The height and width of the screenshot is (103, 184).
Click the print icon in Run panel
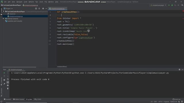(8, 86)
